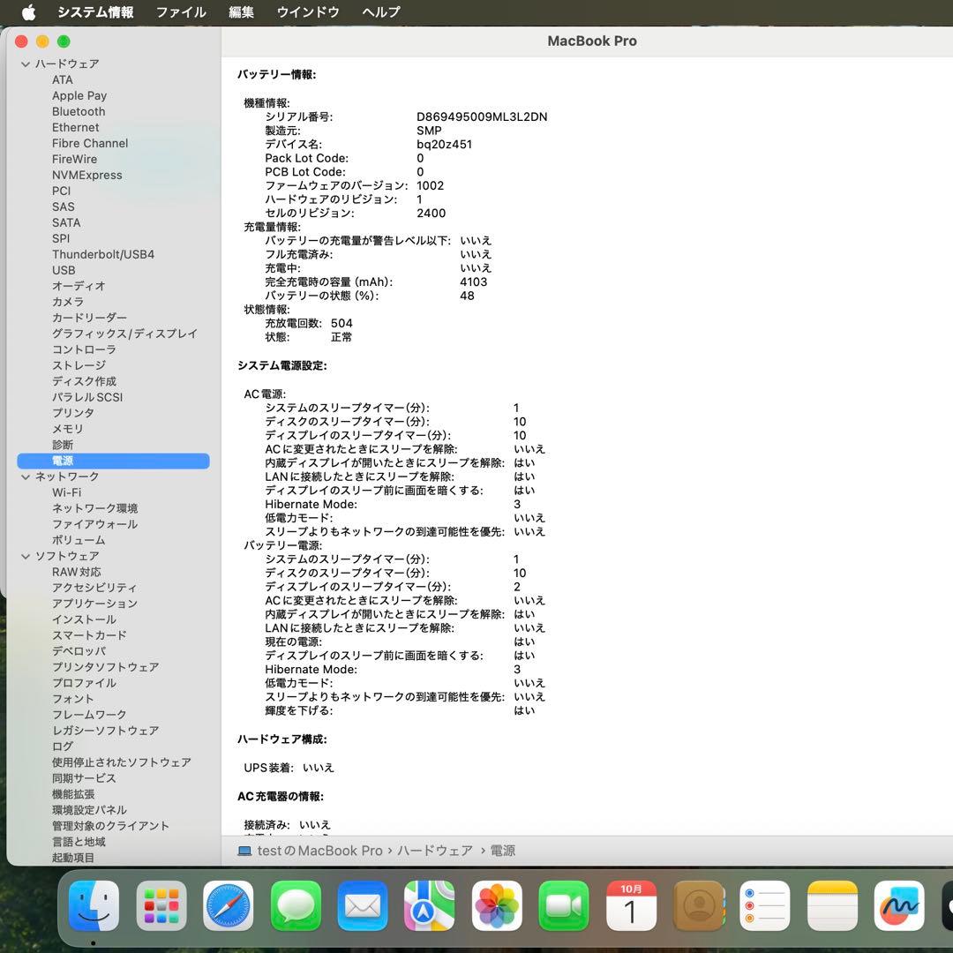Open Finder from the Dock
The width and height of the screenshot is (953, 953).
pos(94,905)
